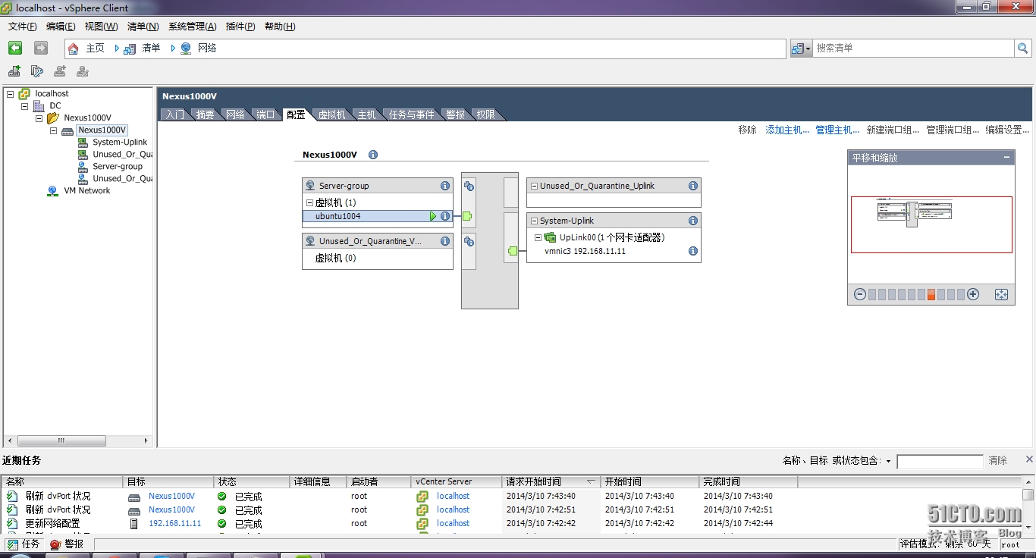This screenshot has width=1036, height=558.
Task: Switch to 摘要 tab
Action: click(x=205, y=114)
